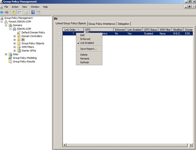This screenshot has height=150, width=196.
Task: Move link to top arrow icon
Action: click(x=59, y=34)
